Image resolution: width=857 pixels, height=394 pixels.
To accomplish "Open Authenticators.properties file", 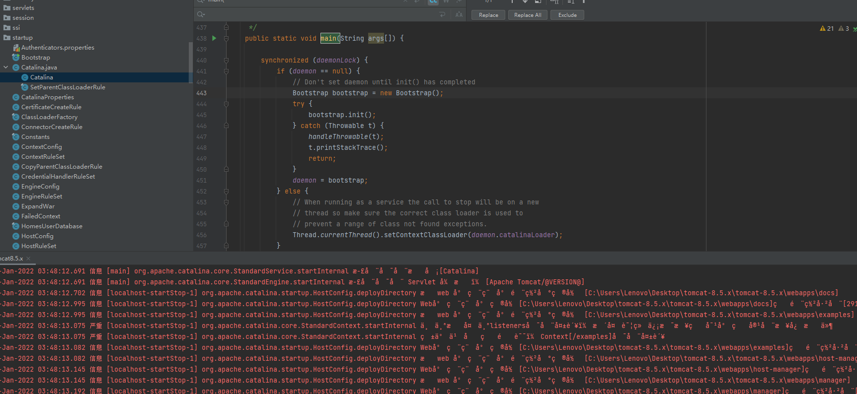I will coord(58,48).
